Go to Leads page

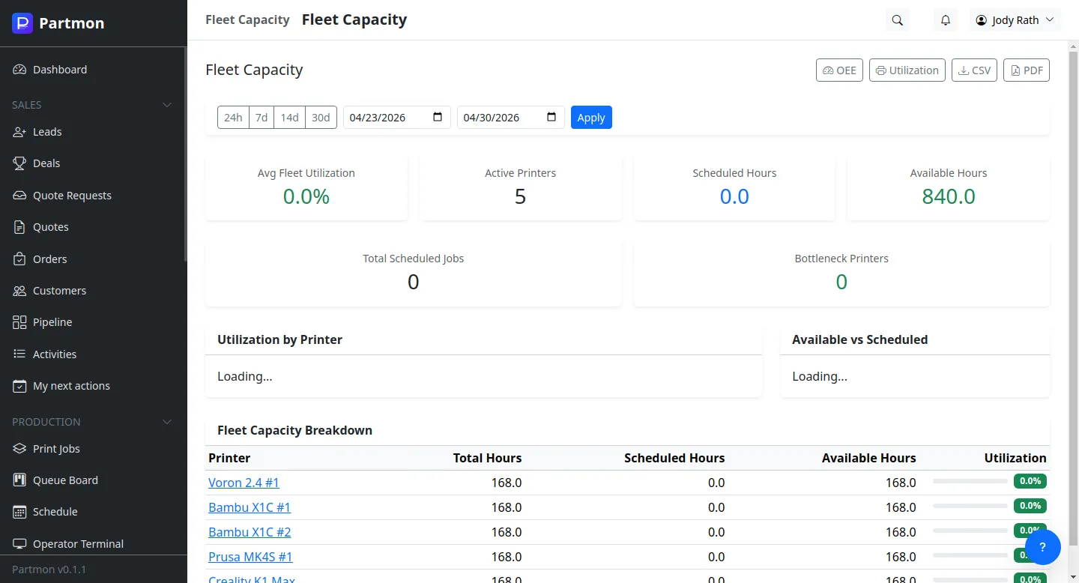(93, 132)
